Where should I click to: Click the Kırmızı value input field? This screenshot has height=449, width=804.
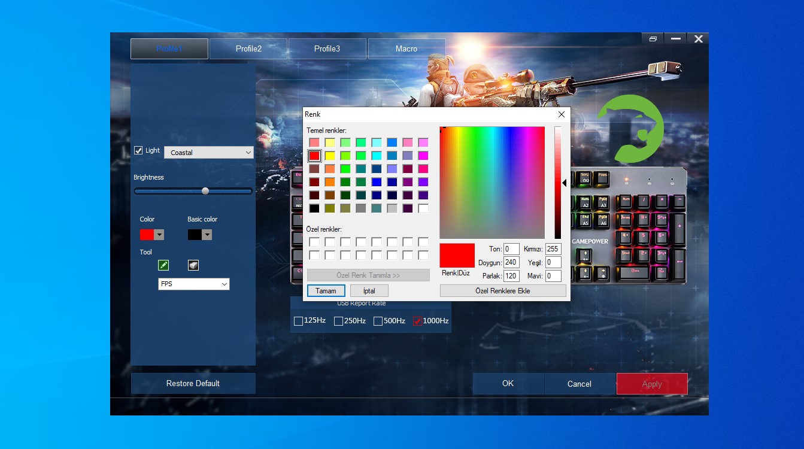pos(553,249)
